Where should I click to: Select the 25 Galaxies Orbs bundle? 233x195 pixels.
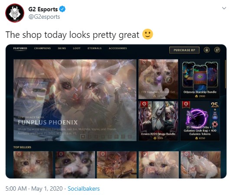click(x=200, y=121)
